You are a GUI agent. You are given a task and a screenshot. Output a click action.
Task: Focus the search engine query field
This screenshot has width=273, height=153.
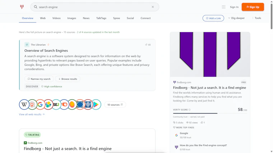click(x=94, y=7)
